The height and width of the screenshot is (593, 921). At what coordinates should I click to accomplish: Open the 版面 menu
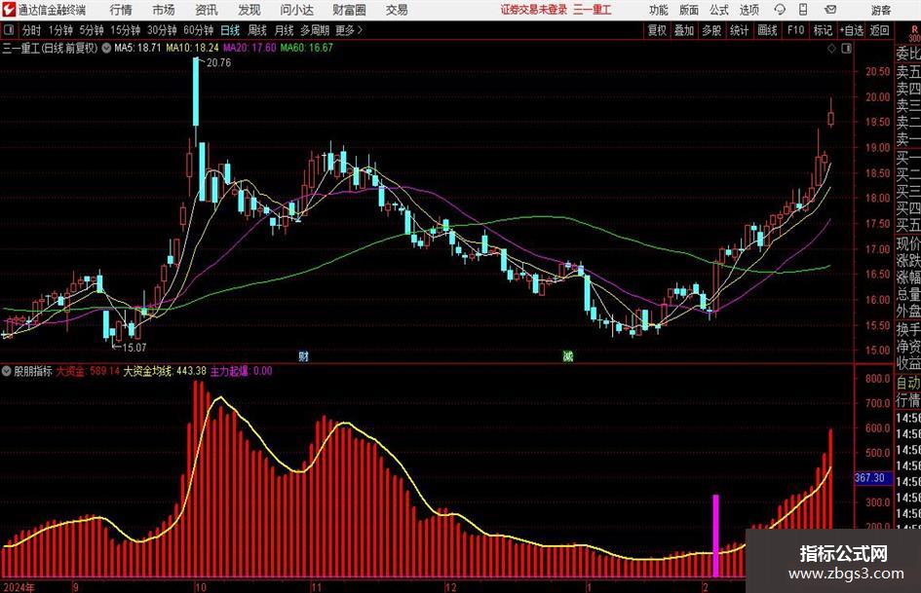point(688,10)
